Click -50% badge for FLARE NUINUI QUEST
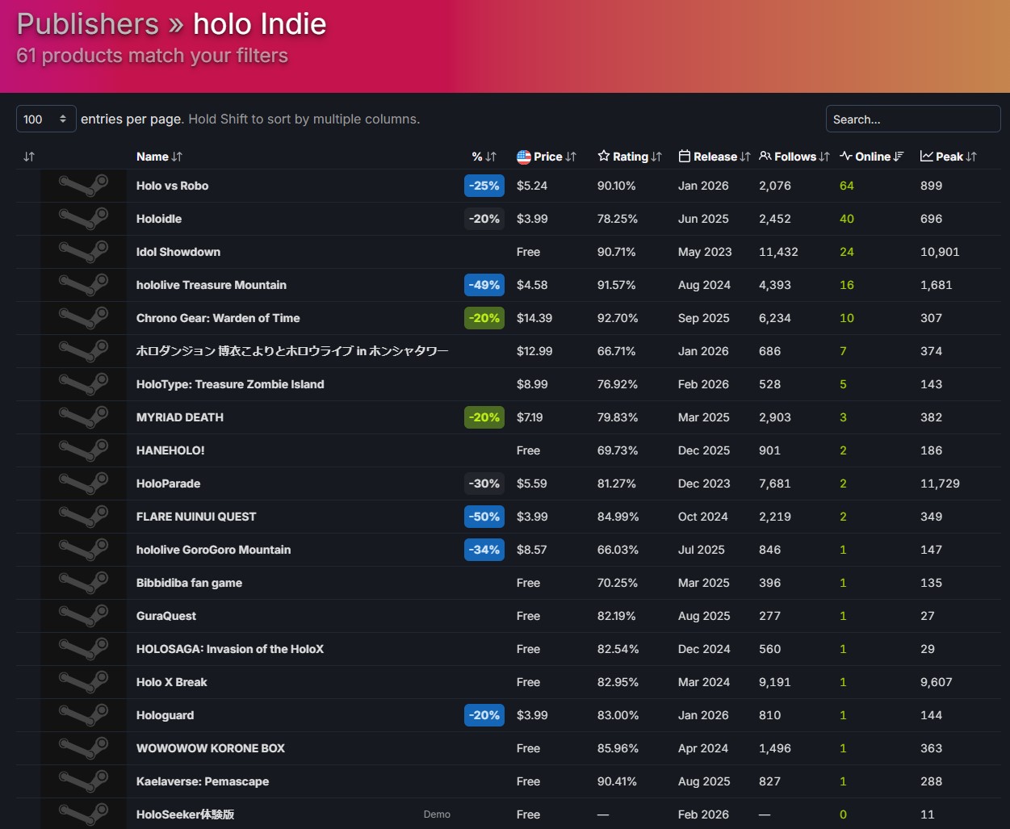Viewport: 1010px width, 829px height. [484, 517]
